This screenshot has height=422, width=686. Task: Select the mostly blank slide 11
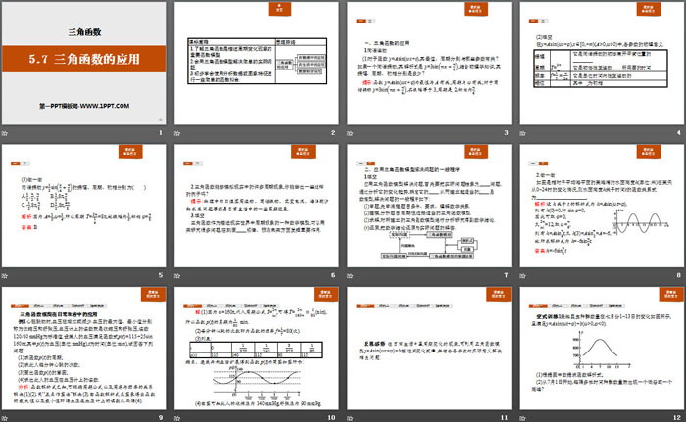pos(429,349)
